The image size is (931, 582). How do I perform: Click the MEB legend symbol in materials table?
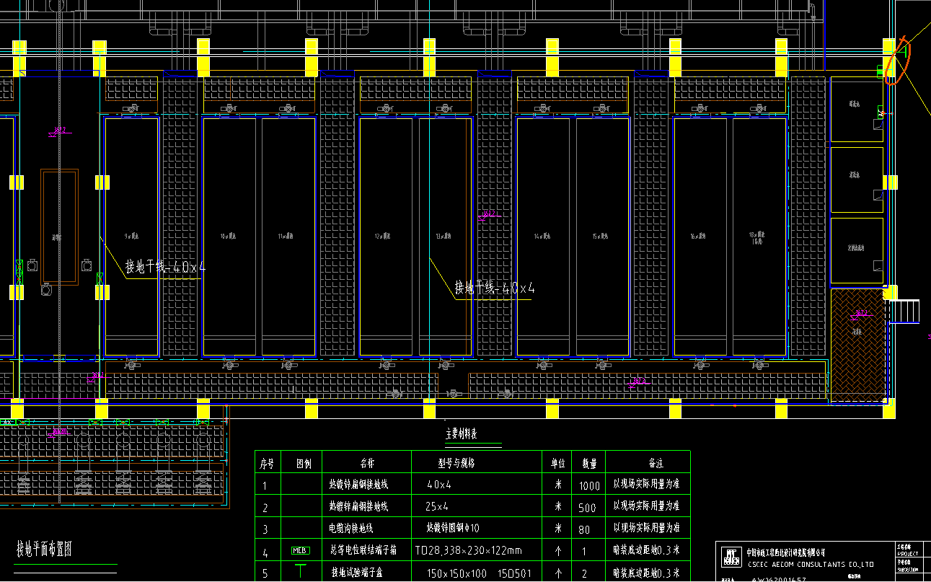point(300,550)
